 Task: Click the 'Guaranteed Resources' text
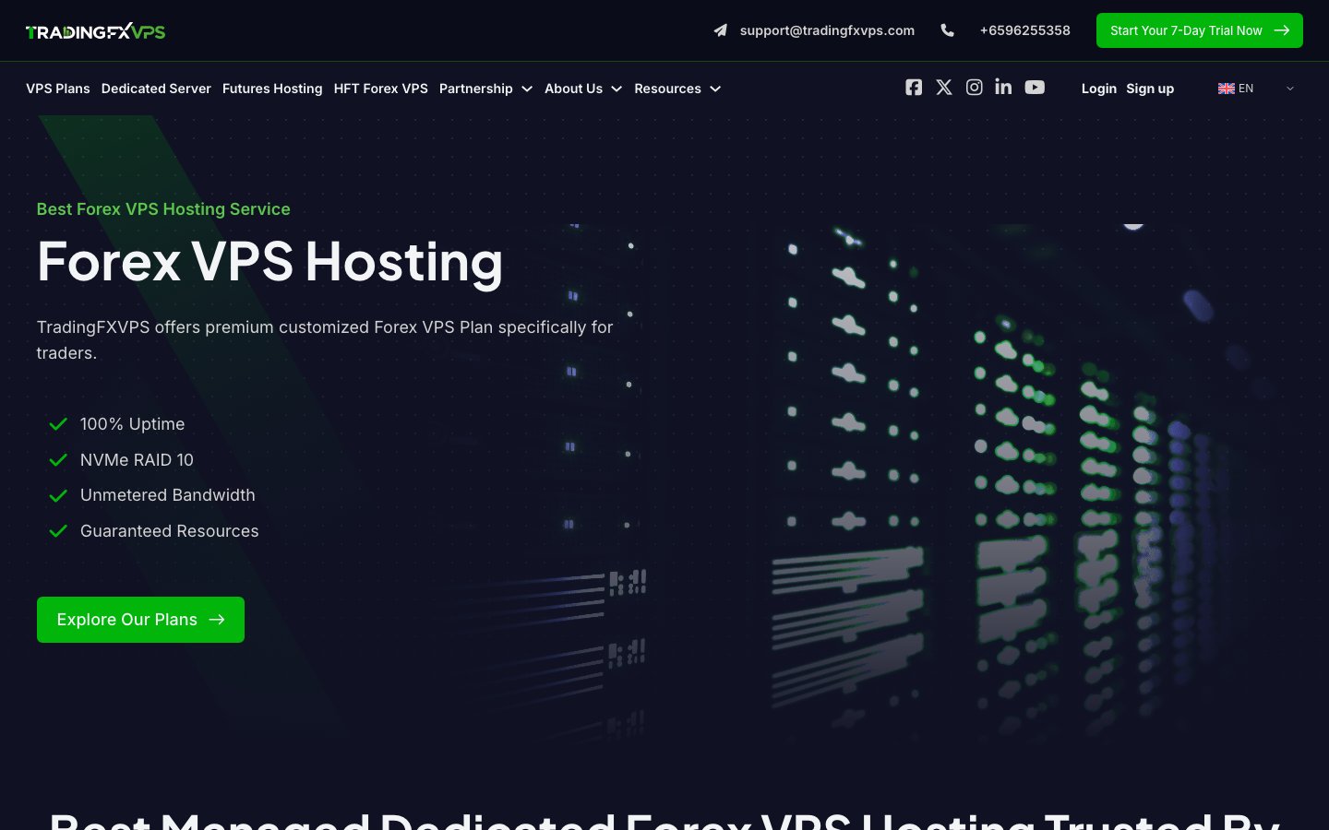point(170,531)
